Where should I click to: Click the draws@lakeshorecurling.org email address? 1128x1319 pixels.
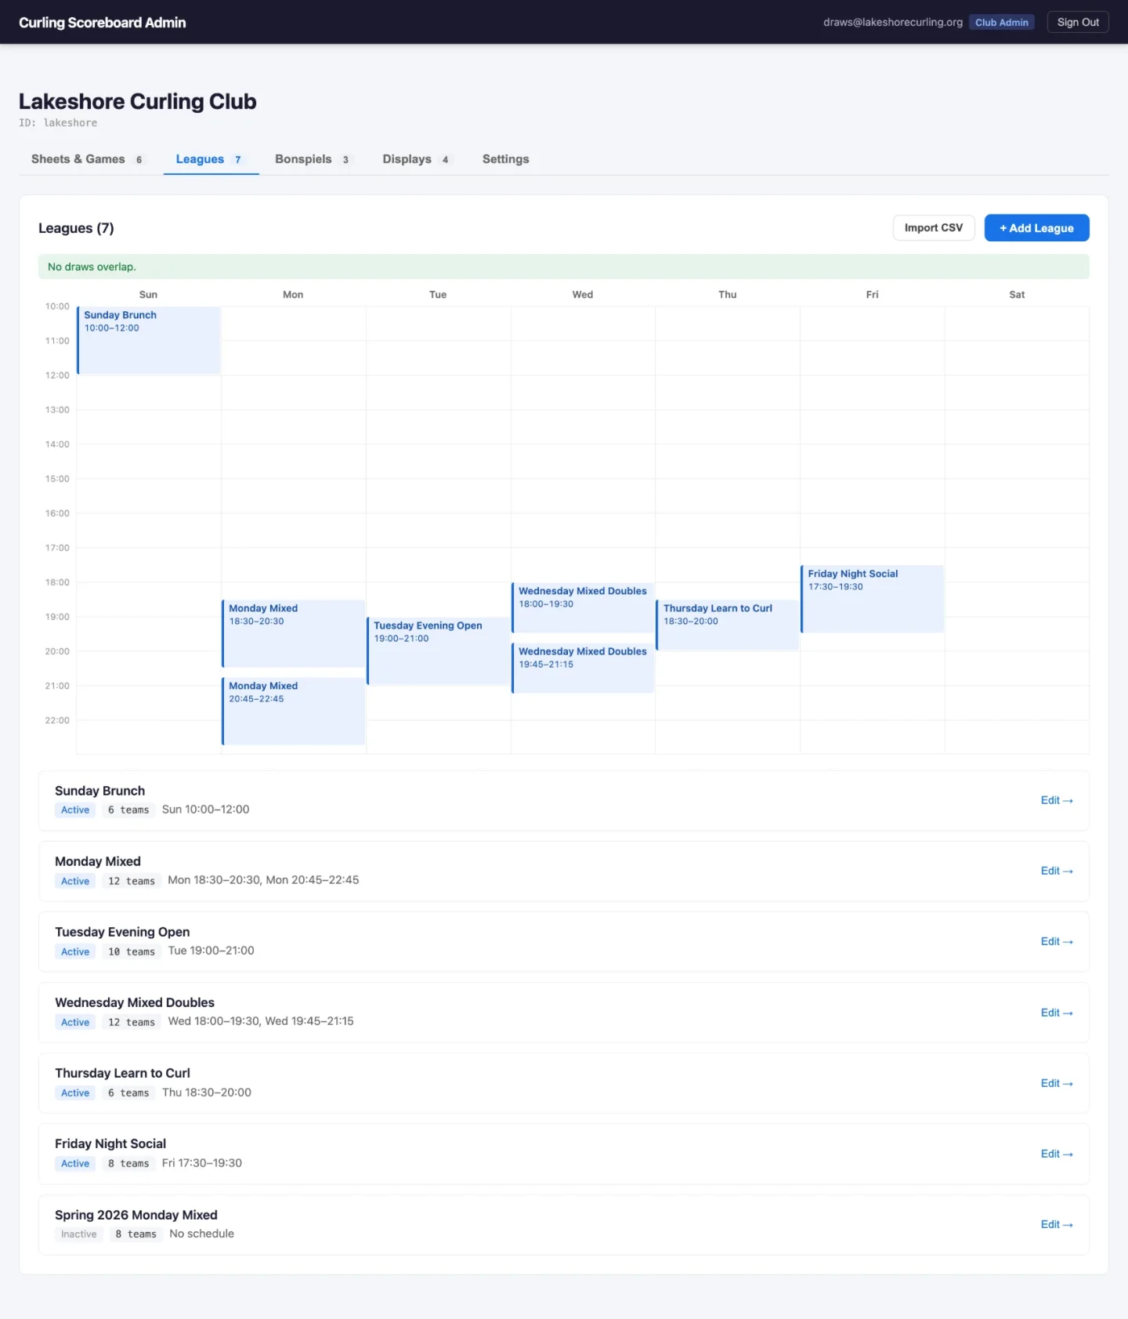click(x=893, y=22)
